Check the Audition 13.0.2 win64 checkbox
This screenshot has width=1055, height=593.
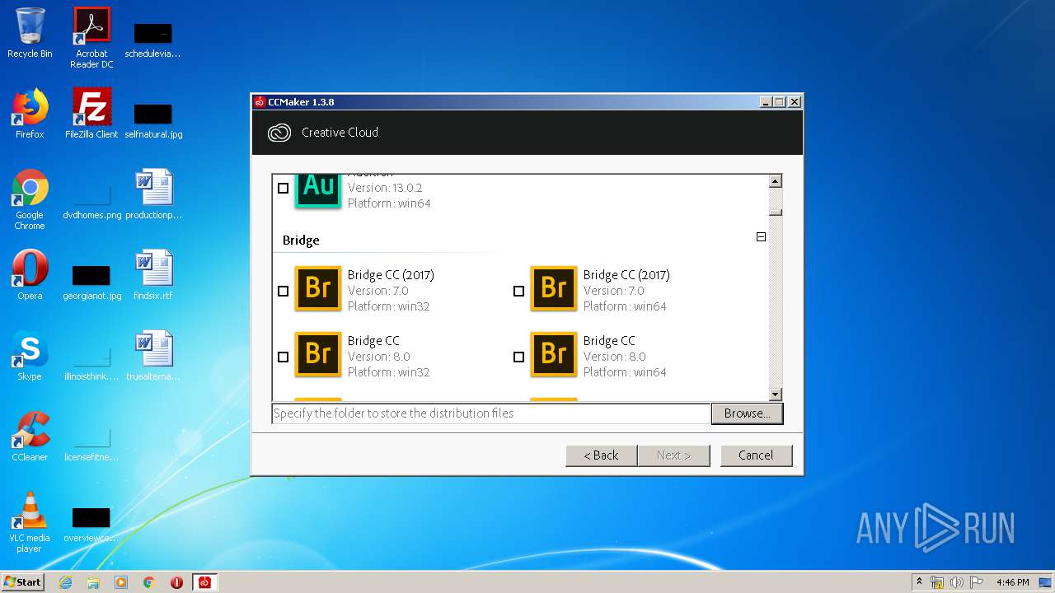[x=284, y=189]
